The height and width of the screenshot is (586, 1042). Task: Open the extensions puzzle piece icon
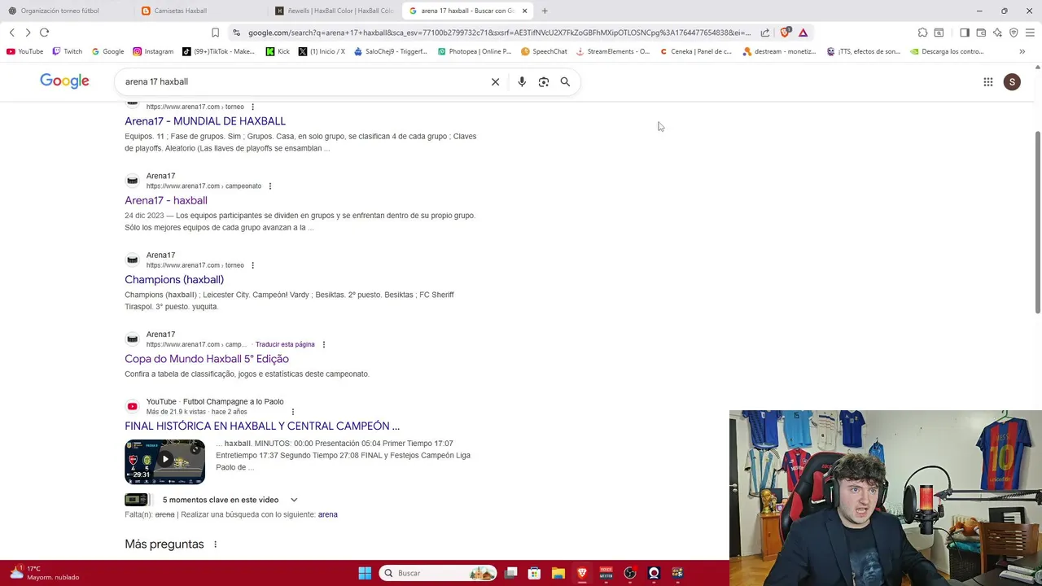pyautogui.click(x=922, y=33)
